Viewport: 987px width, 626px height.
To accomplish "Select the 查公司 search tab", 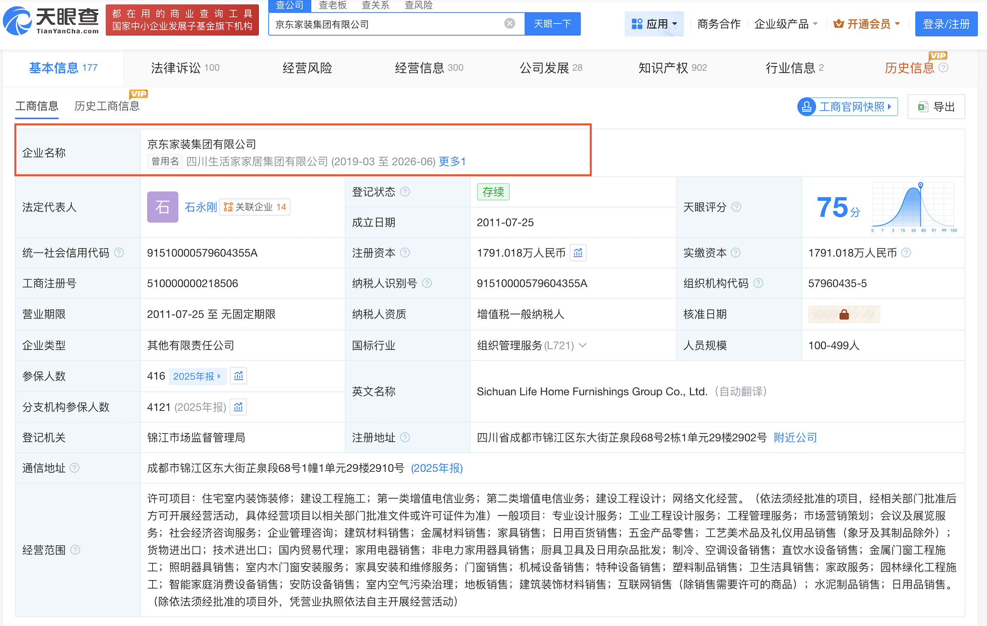I will click(x=289, y=6).
